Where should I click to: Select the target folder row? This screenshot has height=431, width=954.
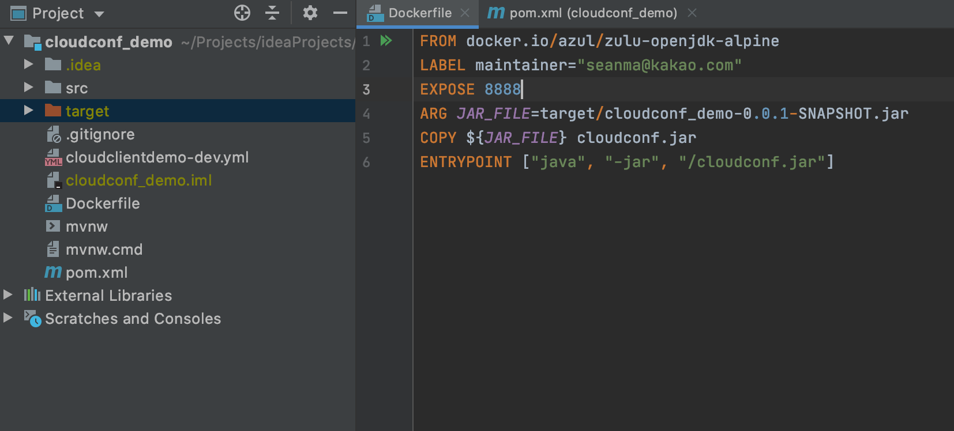tap(178, 111)
